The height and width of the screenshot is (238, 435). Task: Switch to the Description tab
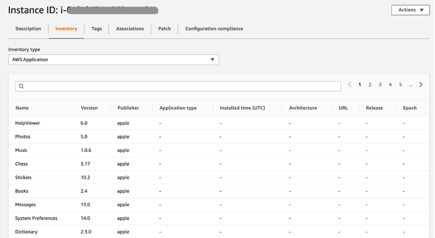pyautogui.click(x=28, y=28)
